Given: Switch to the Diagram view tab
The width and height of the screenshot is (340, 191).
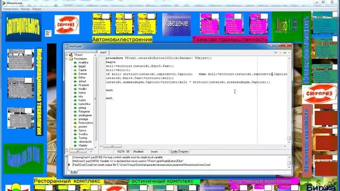Looking at the screenshot, I should [183, 152].
